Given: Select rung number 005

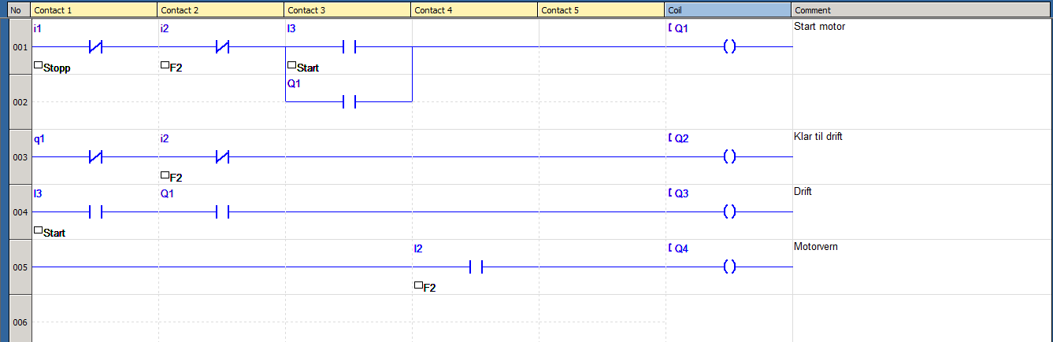Looking at the screenshot, I should point(20,267).
